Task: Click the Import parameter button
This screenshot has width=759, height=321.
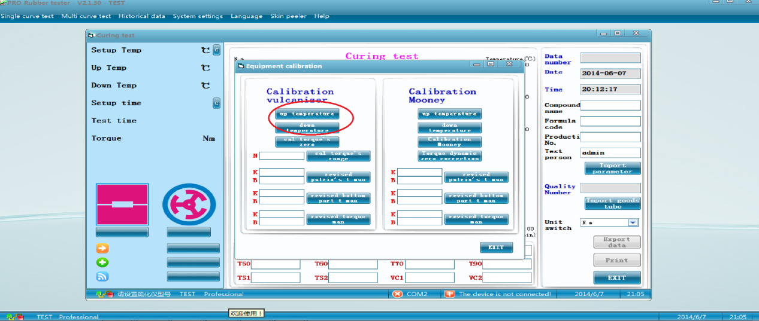Action: (612, 169)
